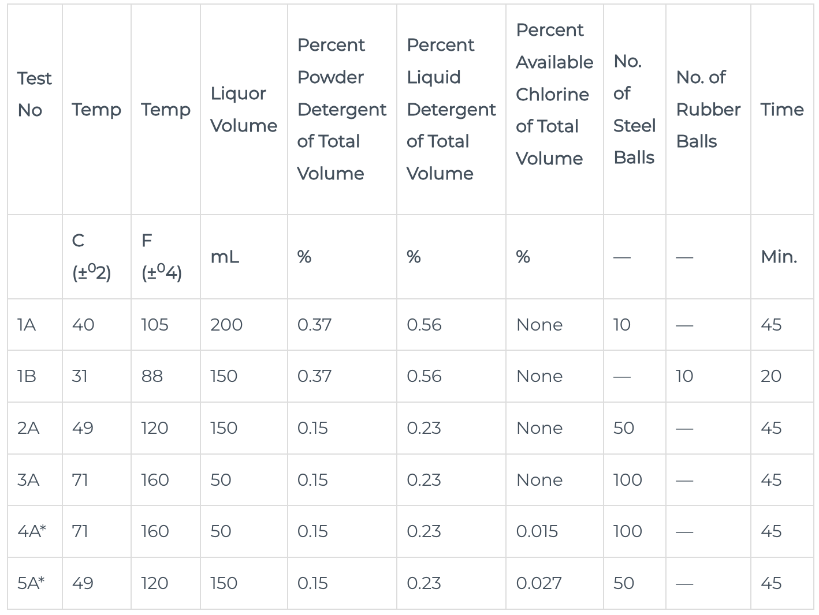819x615 pixels.
Task: Click the "0.015" available chlorine value
Action: 537,531
